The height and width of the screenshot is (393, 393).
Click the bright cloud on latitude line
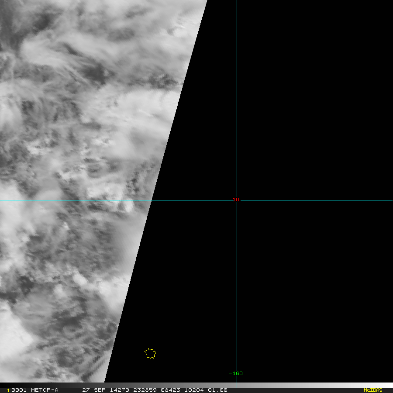click(128, 206)
